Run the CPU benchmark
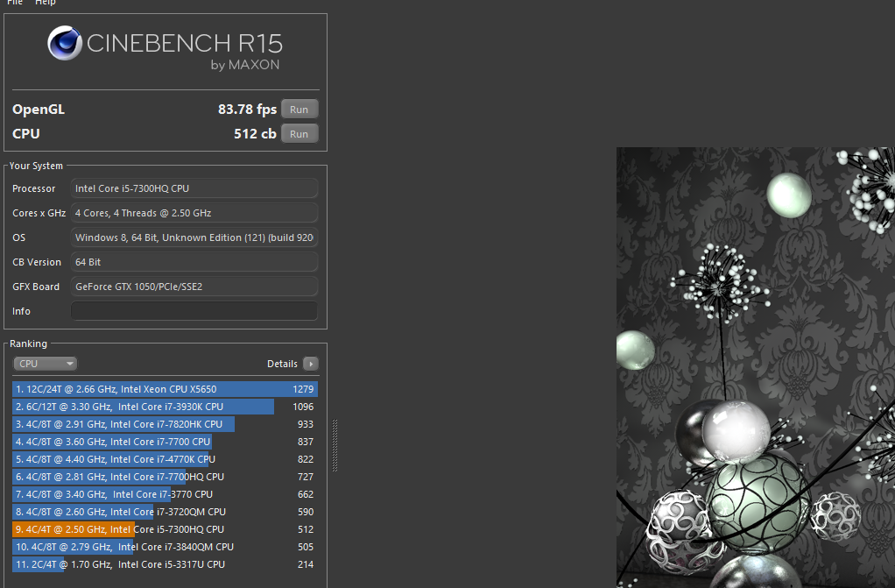This screenshot has width=895, height=588. (300, 134)
